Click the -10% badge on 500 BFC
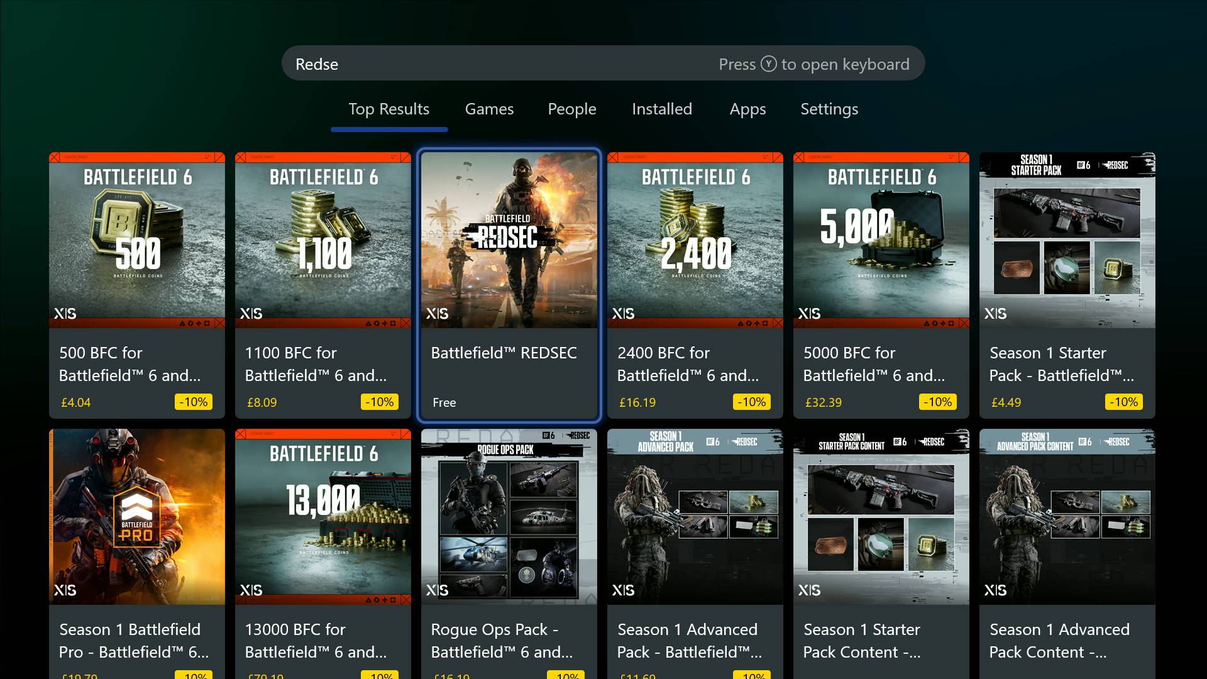The height and width of the screenshot is (679, 1207). pyautogui.click(x=194, y=402)
